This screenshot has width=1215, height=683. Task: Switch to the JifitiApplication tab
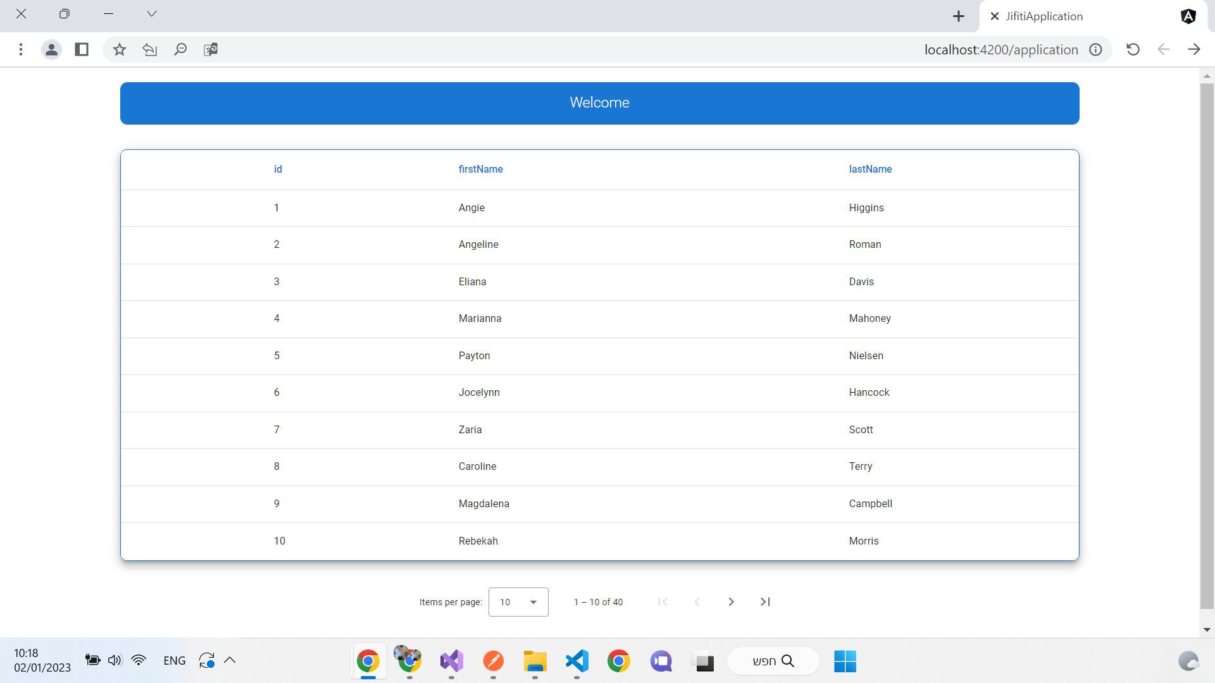point(1045,16)
